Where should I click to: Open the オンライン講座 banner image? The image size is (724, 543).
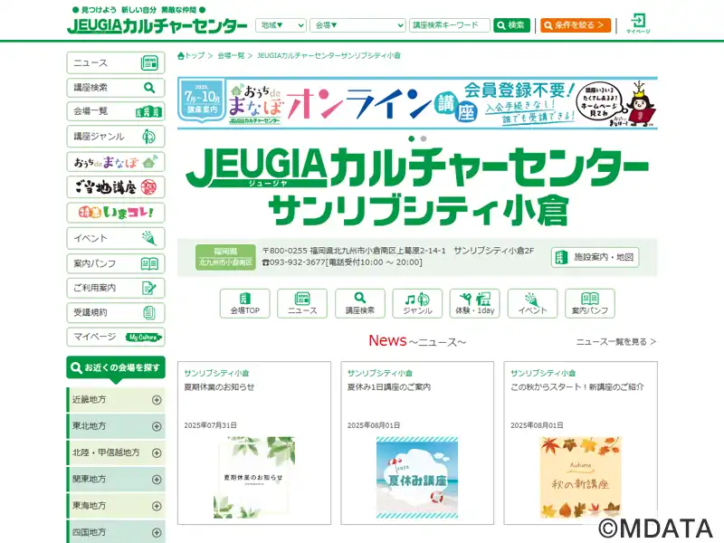[417, 103]
